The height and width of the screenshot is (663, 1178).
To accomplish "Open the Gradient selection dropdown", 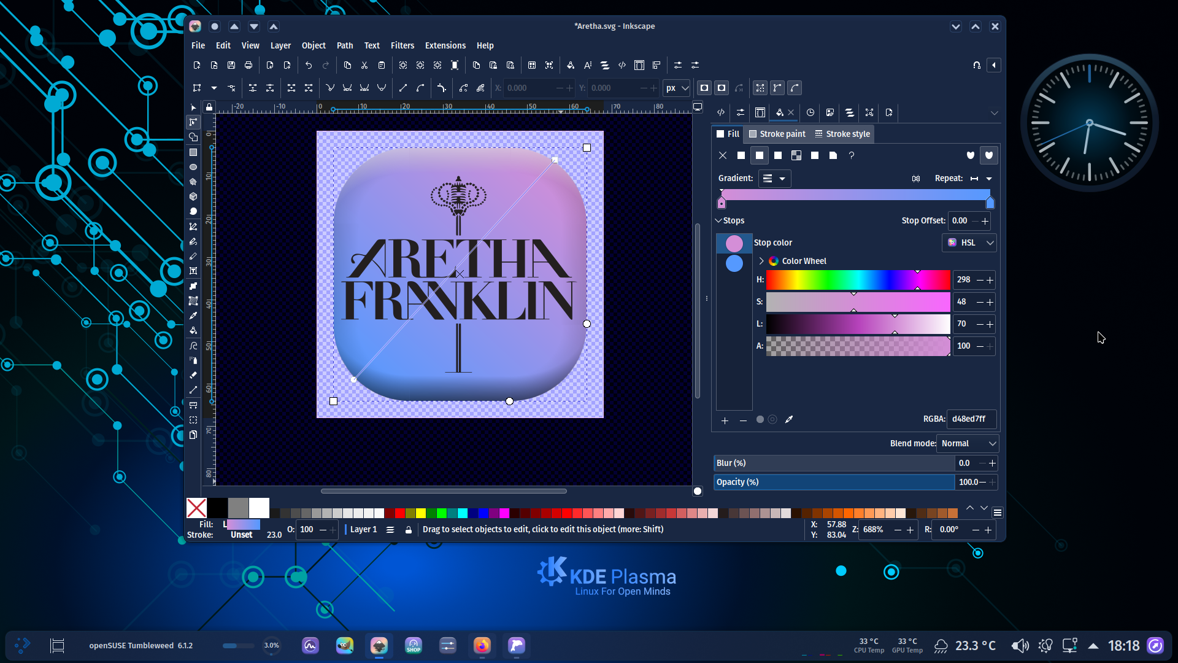I will (x=775, y=179).
